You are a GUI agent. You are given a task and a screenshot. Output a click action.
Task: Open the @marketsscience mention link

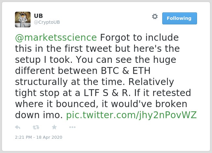(x=56, y=37)
